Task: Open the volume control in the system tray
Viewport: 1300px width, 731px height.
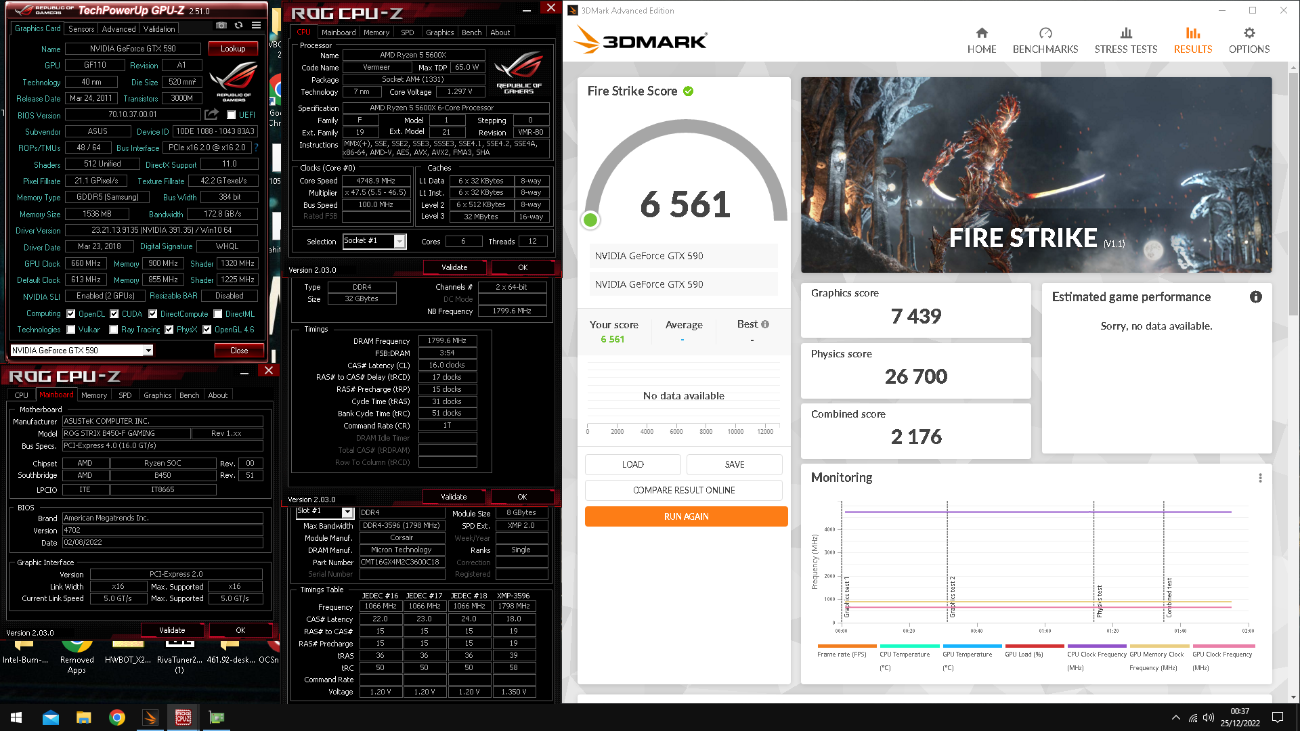Action: coord(1209,717)
